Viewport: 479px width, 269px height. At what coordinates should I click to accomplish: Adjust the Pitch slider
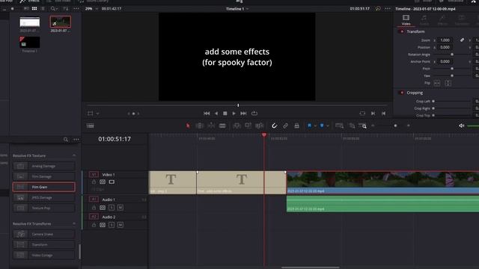452,69
